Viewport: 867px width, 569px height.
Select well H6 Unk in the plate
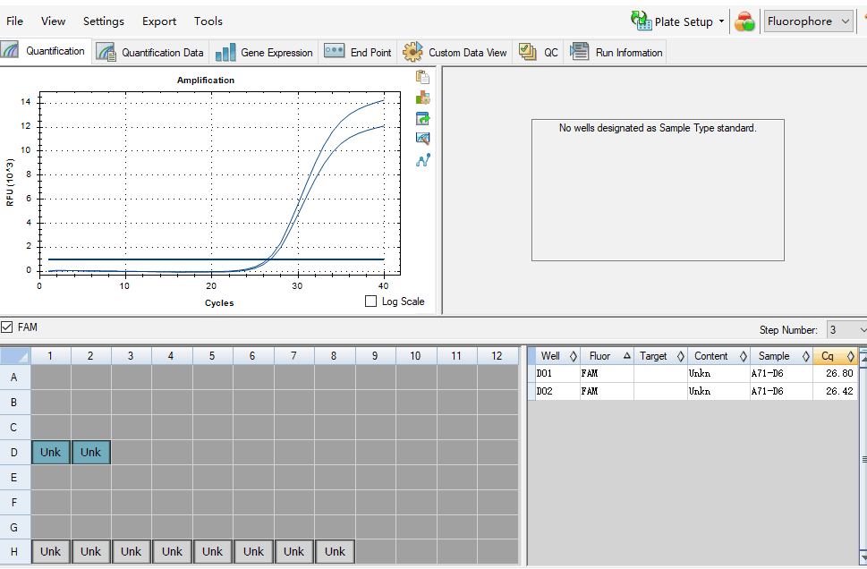253,552
